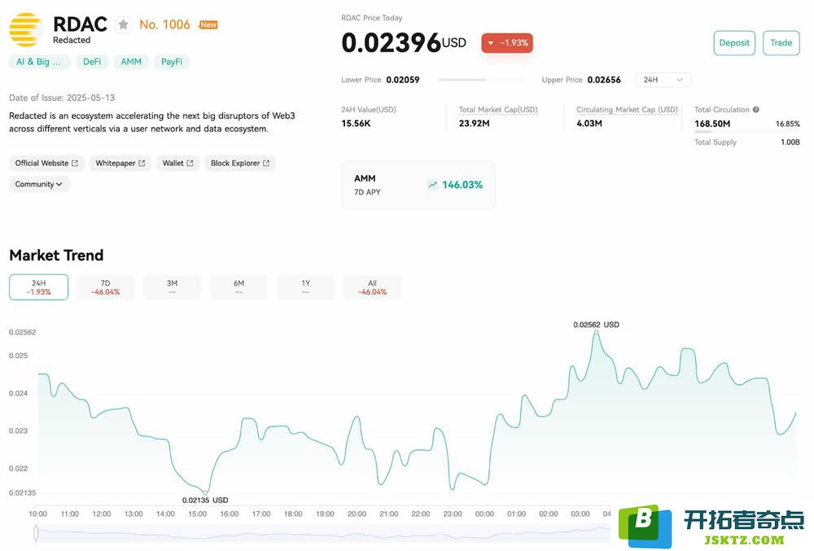Expand the Community dropdown
Image resolution: width=814 pixels, height=551 pixels.
point(39,184)
